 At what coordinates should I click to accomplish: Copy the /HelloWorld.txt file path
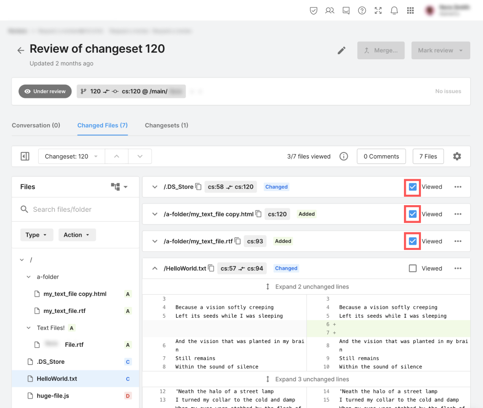pos(211,268)
